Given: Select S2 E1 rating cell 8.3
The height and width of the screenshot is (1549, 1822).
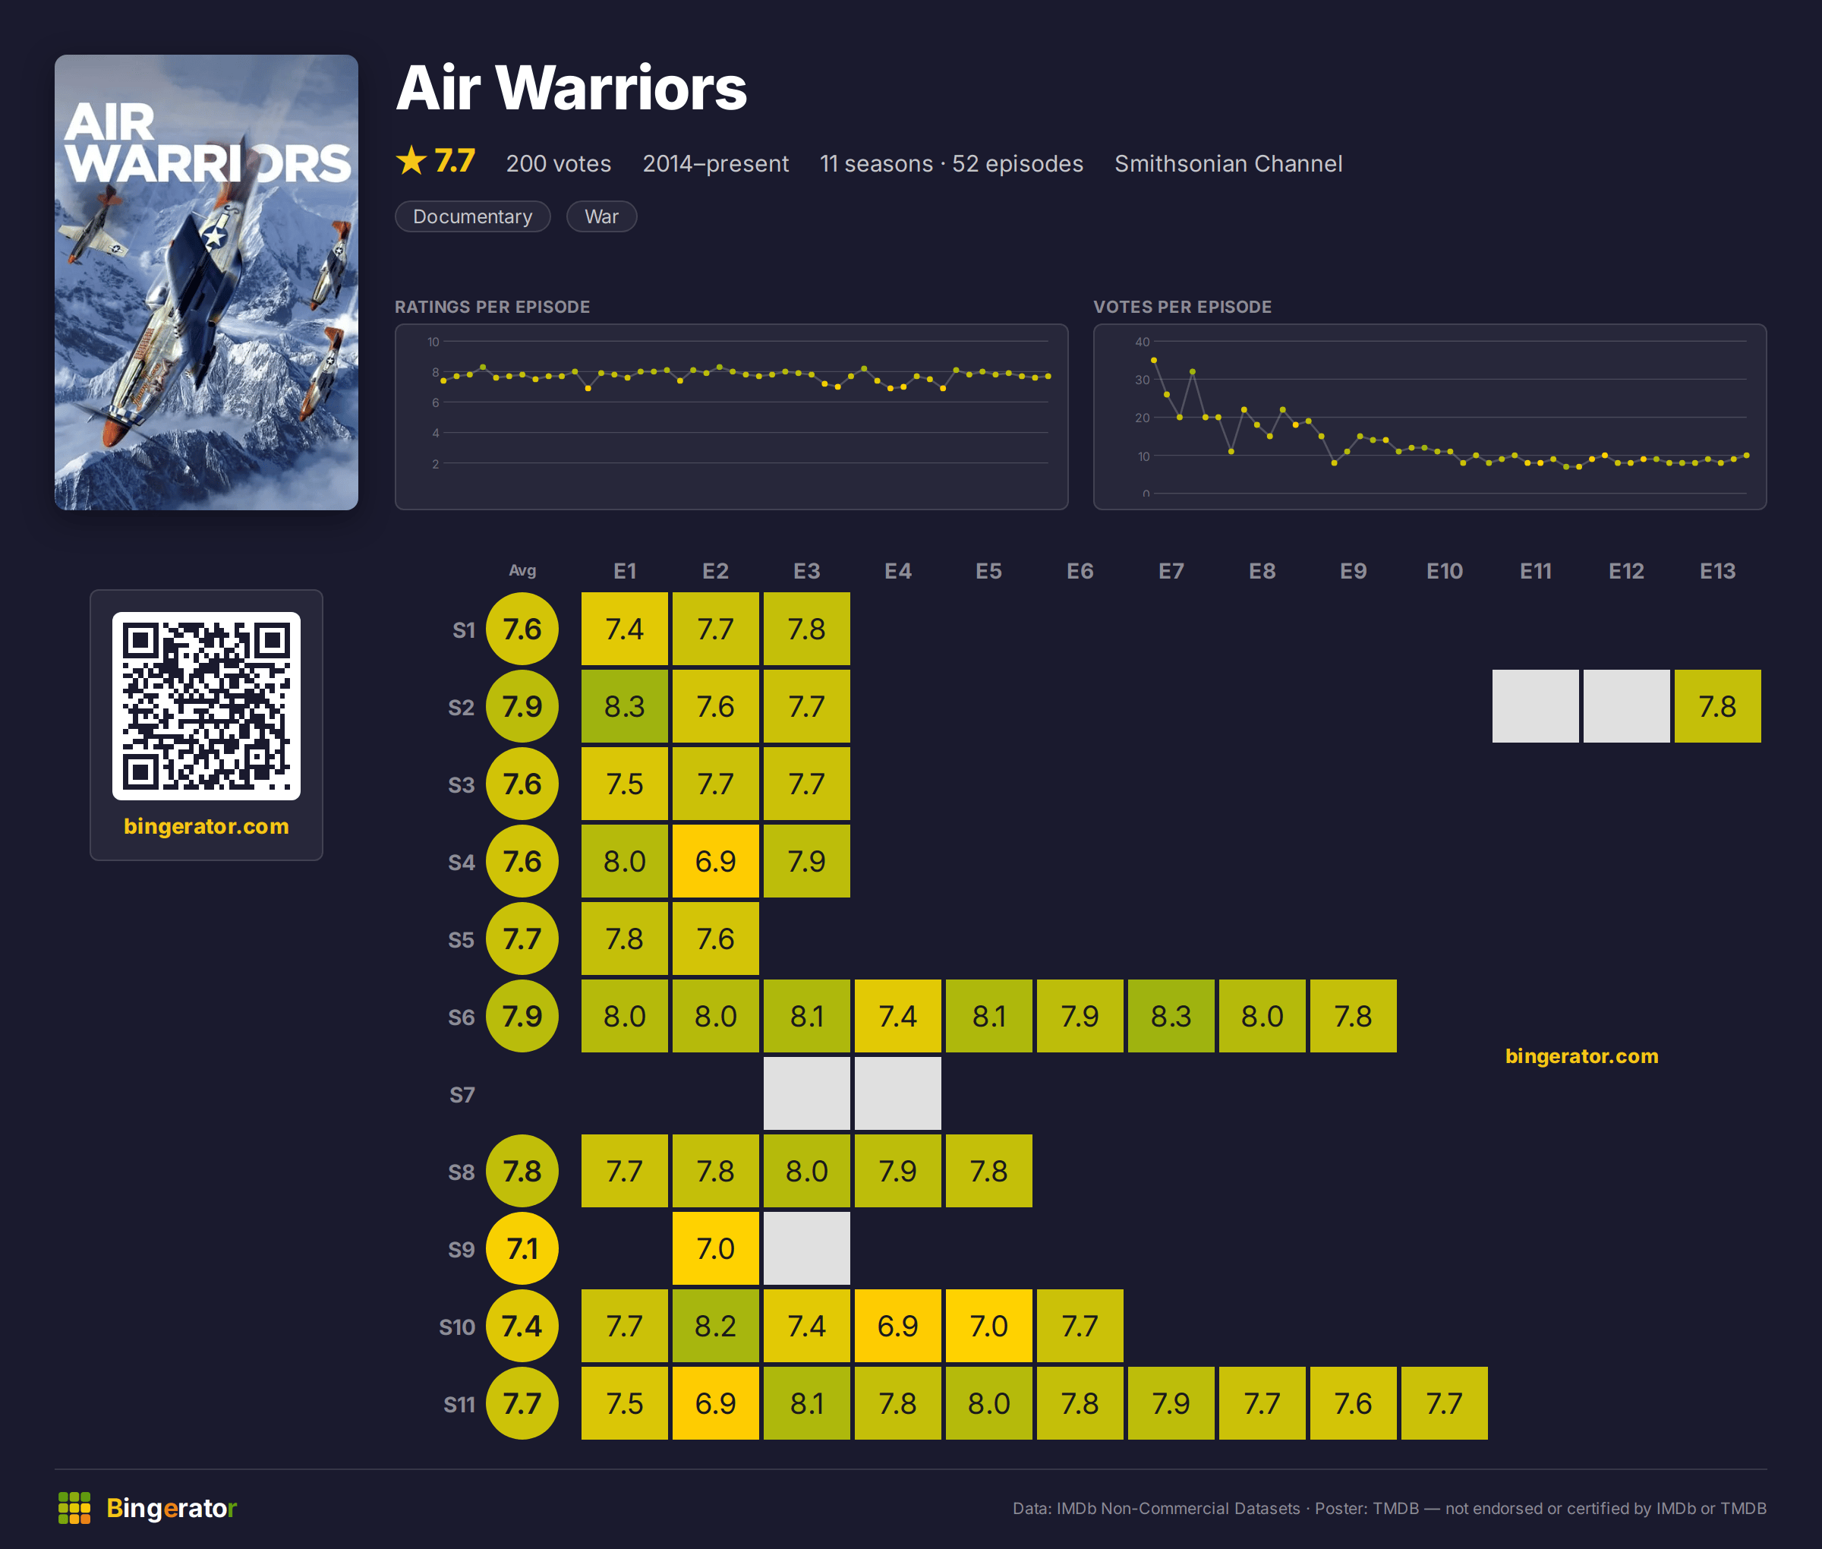Looking at the screenshot, I should [x=624, y=706].
